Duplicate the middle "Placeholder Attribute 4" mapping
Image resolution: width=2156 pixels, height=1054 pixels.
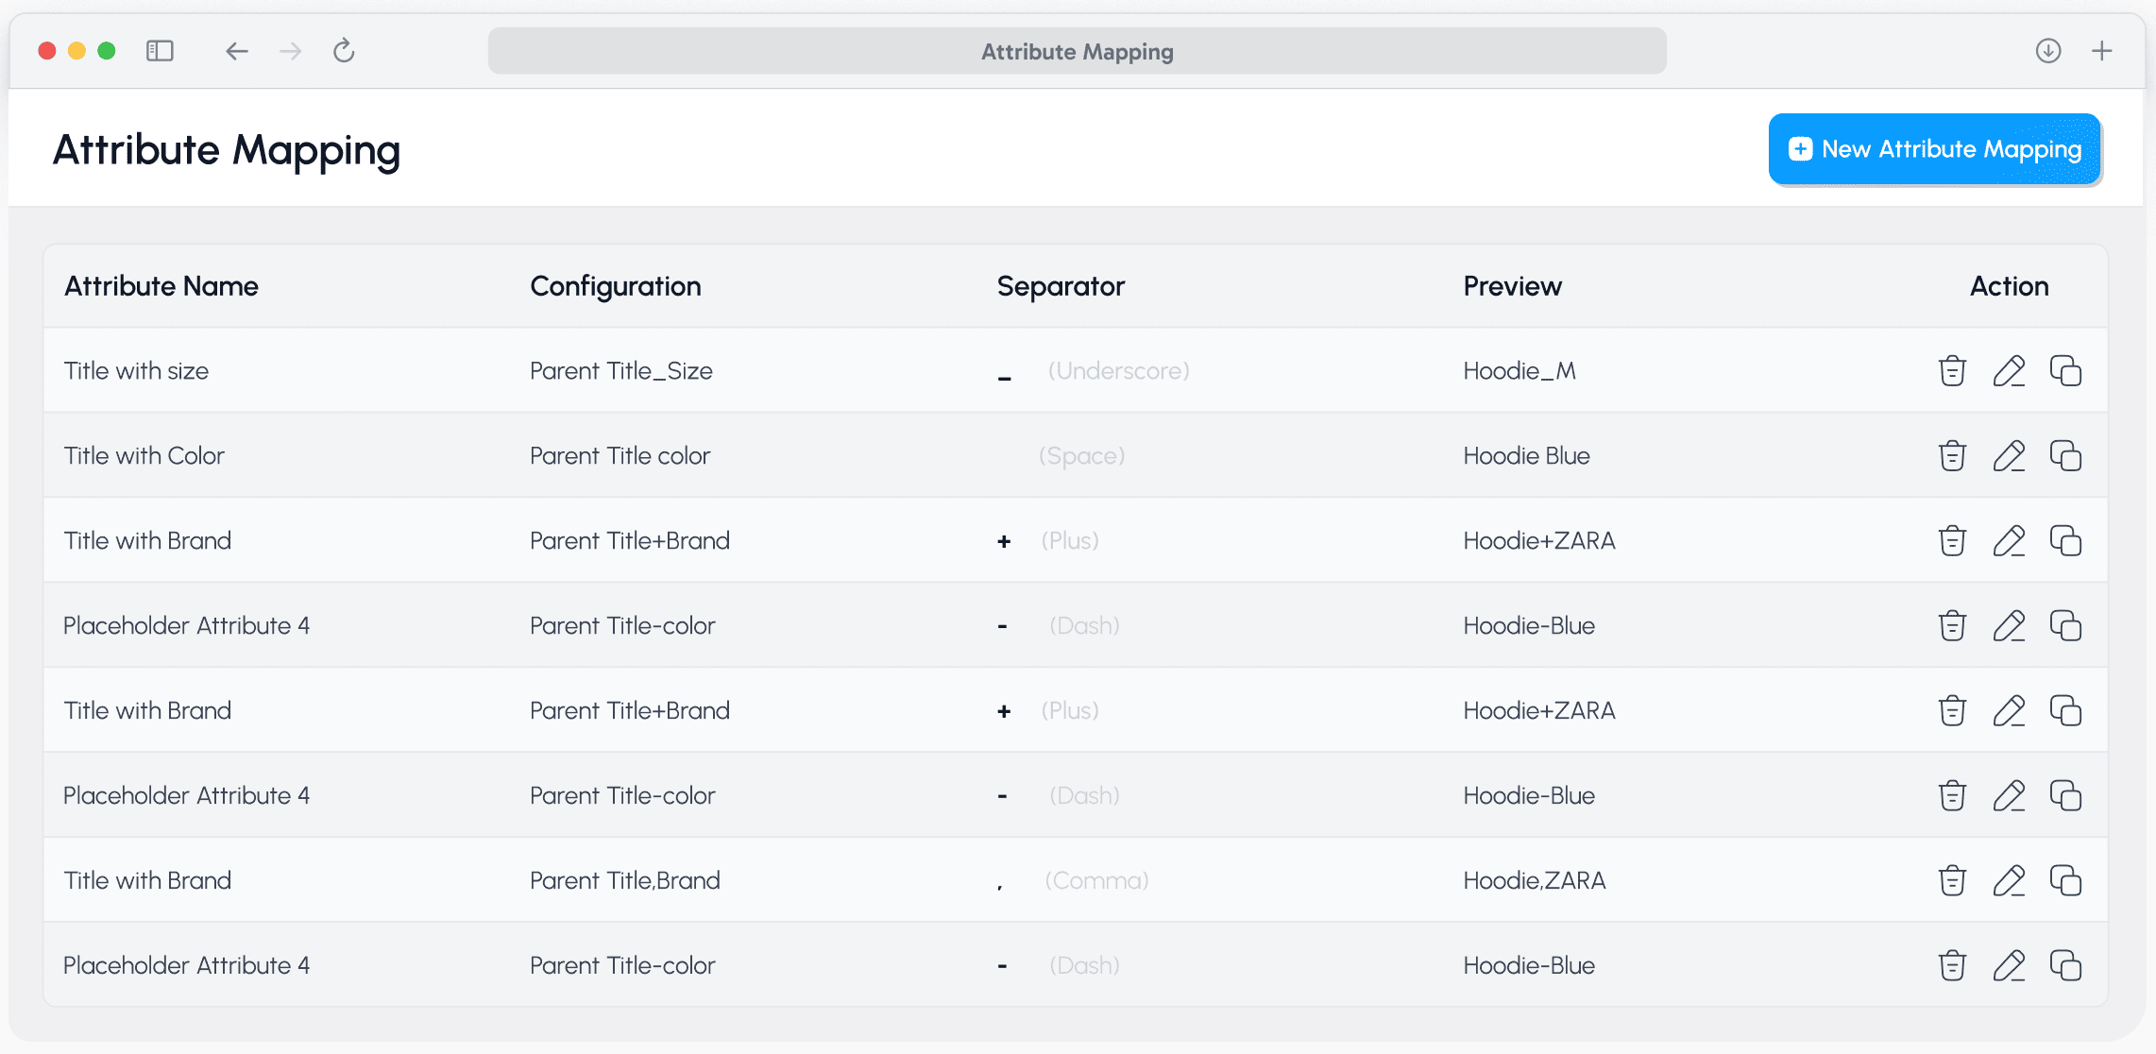point(2065,795)
